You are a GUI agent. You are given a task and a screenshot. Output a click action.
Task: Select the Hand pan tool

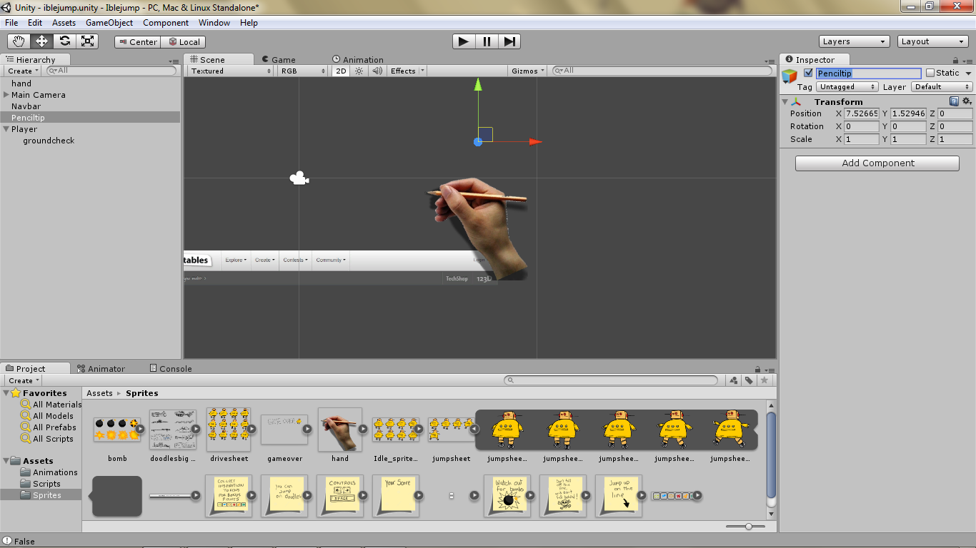18,41
